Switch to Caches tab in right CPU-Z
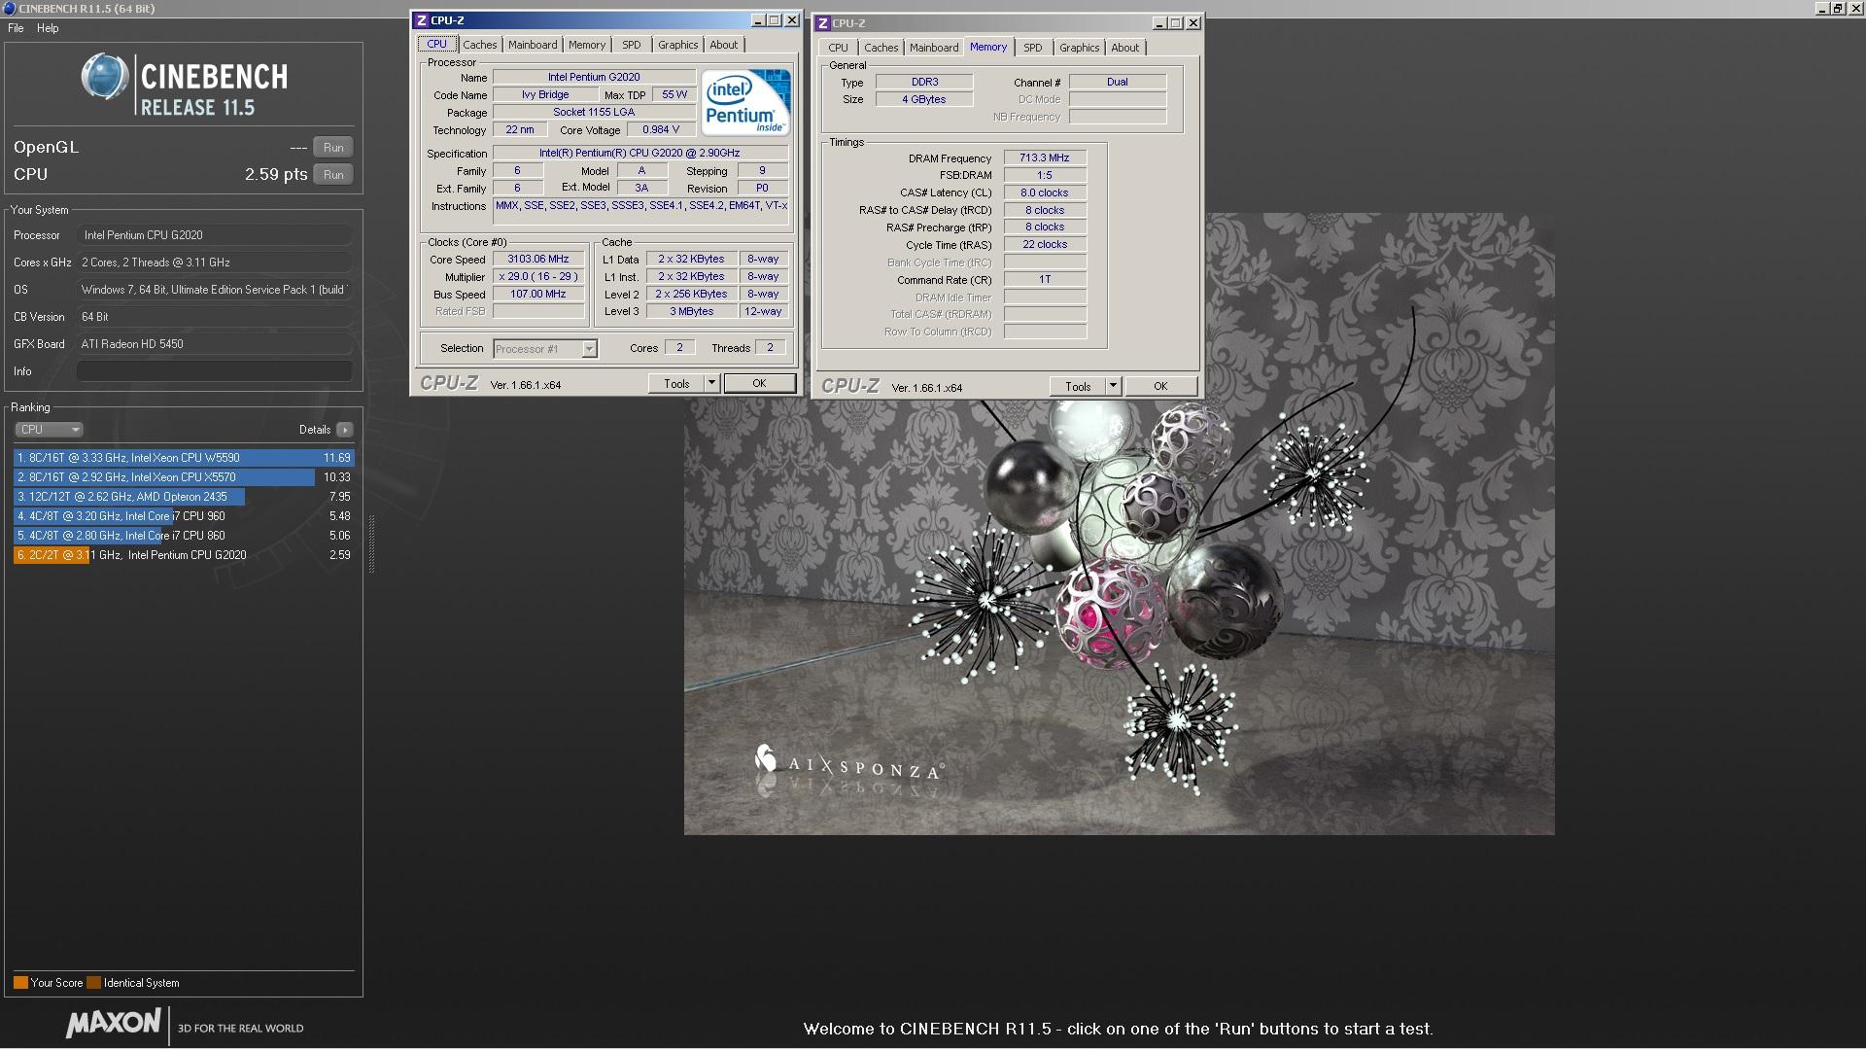Viewport: 1866px width, 1050px height. pyautogui.click(x=881, y=48)
